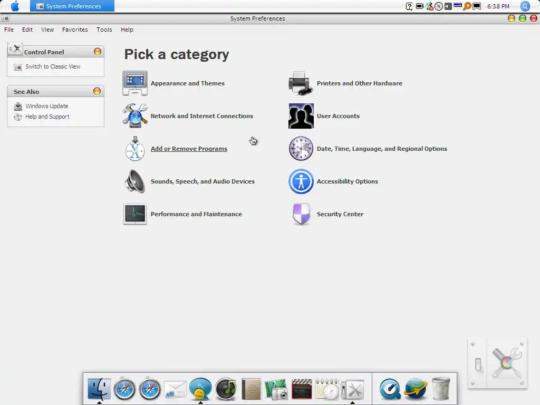Click Switch to Classic View link
This screenshot has width=540, height=405.
53,66
